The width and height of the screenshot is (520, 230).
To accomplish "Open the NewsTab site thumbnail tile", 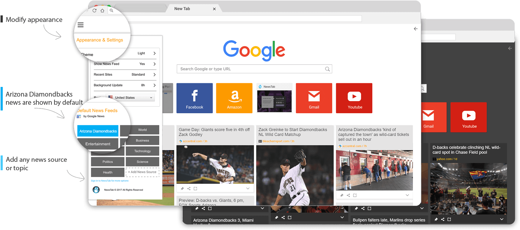I will point(274,98).
